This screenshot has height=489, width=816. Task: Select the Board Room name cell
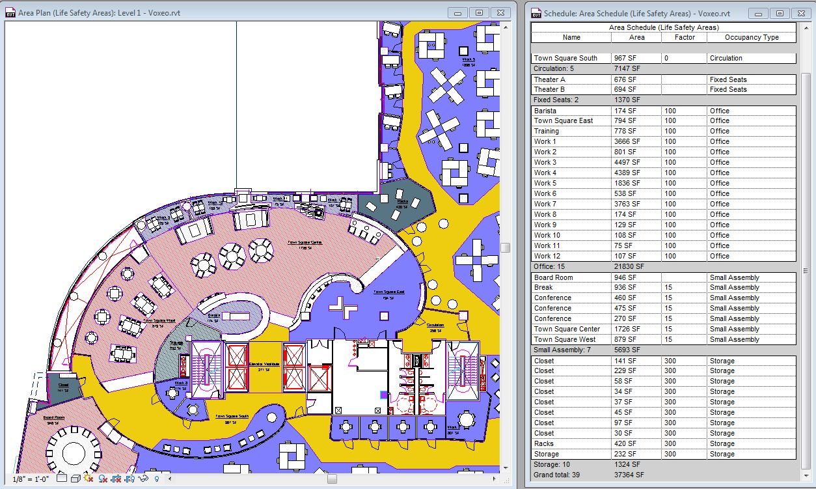[571, 277]
